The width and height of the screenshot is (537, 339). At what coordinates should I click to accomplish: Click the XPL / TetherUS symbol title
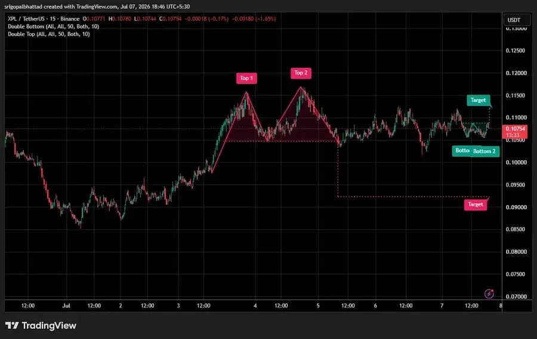click(x=44, y=19)
